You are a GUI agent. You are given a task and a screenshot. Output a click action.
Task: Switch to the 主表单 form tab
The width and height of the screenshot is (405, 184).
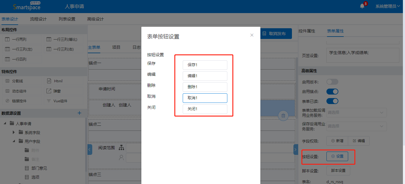click(x=94, y=47)
